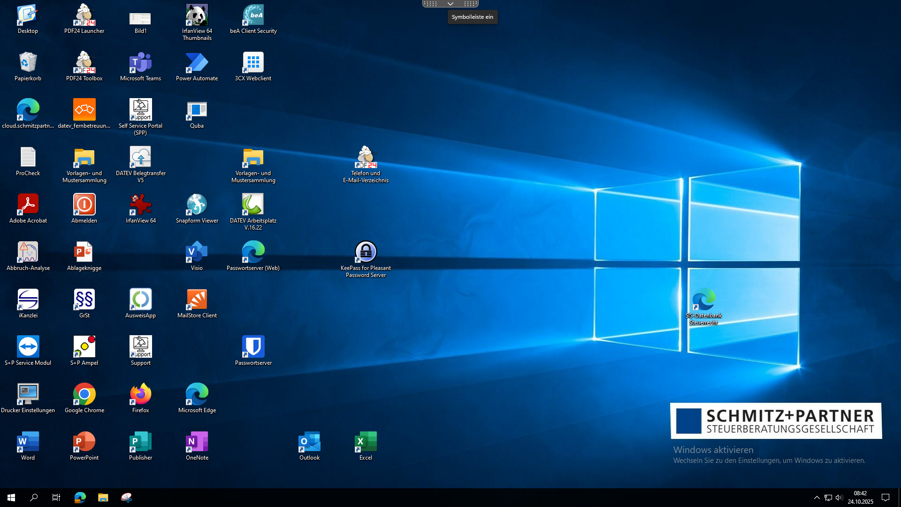The image size is (901, 507).
Task: Open the taskbar search magnifier
Action: [34, 498]
